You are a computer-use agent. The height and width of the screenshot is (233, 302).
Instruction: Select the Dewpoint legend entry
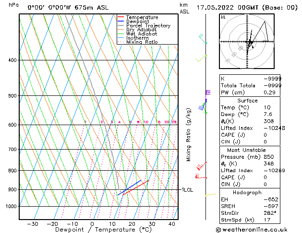tap(139, 22)
